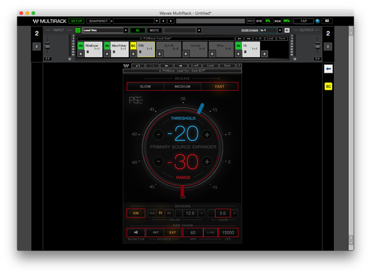Toggle the MaxxVolume plugin IN button
Screen dimensions: 371x275
pyautogui.click(x=107, y=46)
